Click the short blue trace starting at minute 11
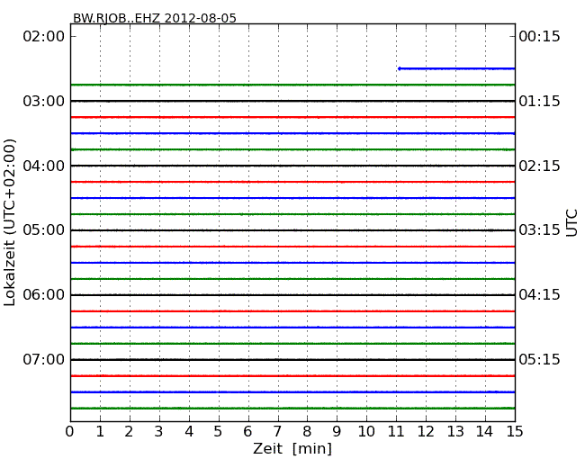 (456, 68)
